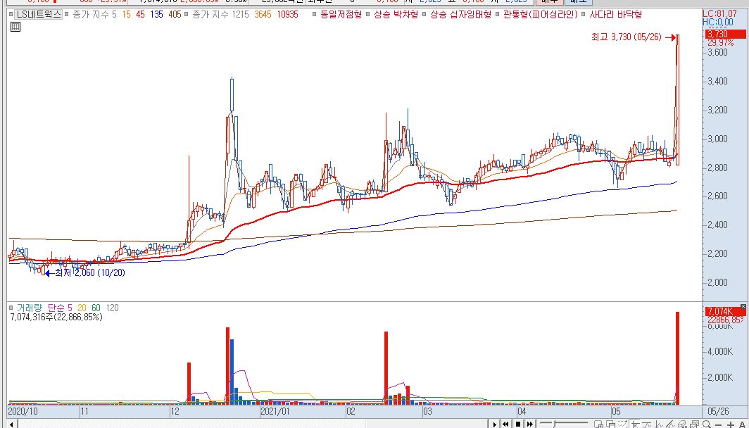Click the horizontal-line marker icon beside axis icon
This screenshot has height=428, width=749.
(x=647, y=424)
